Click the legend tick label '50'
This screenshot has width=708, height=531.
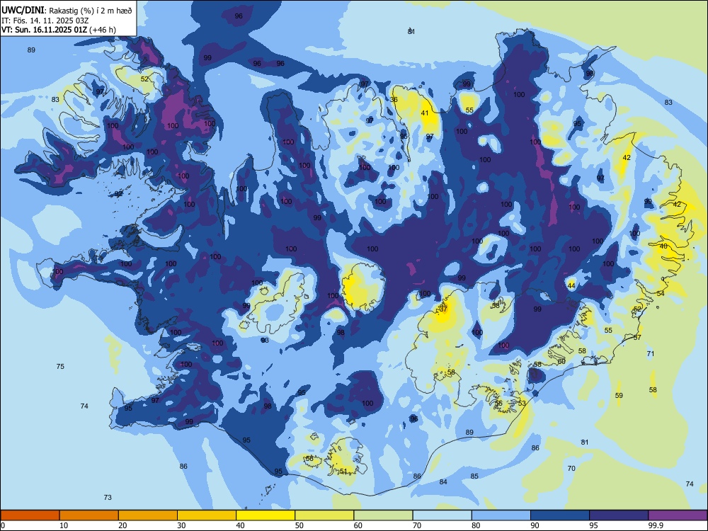pos(299,525)
